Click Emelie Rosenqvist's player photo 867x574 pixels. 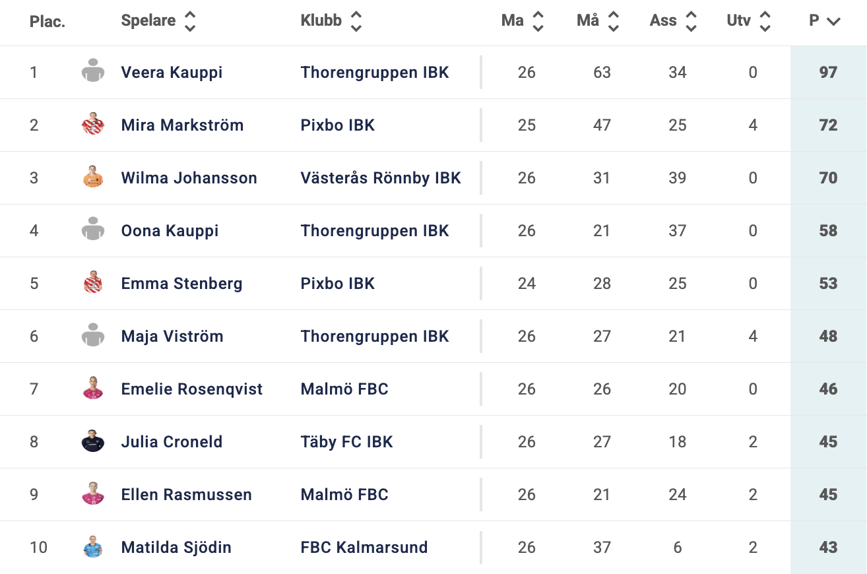tap(93, 388)
